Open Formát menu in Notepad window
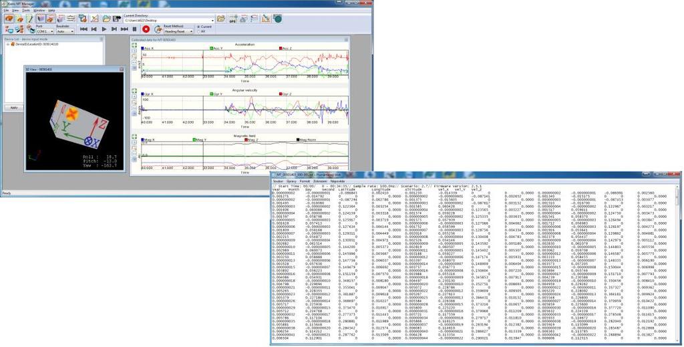 pos(305,181)
